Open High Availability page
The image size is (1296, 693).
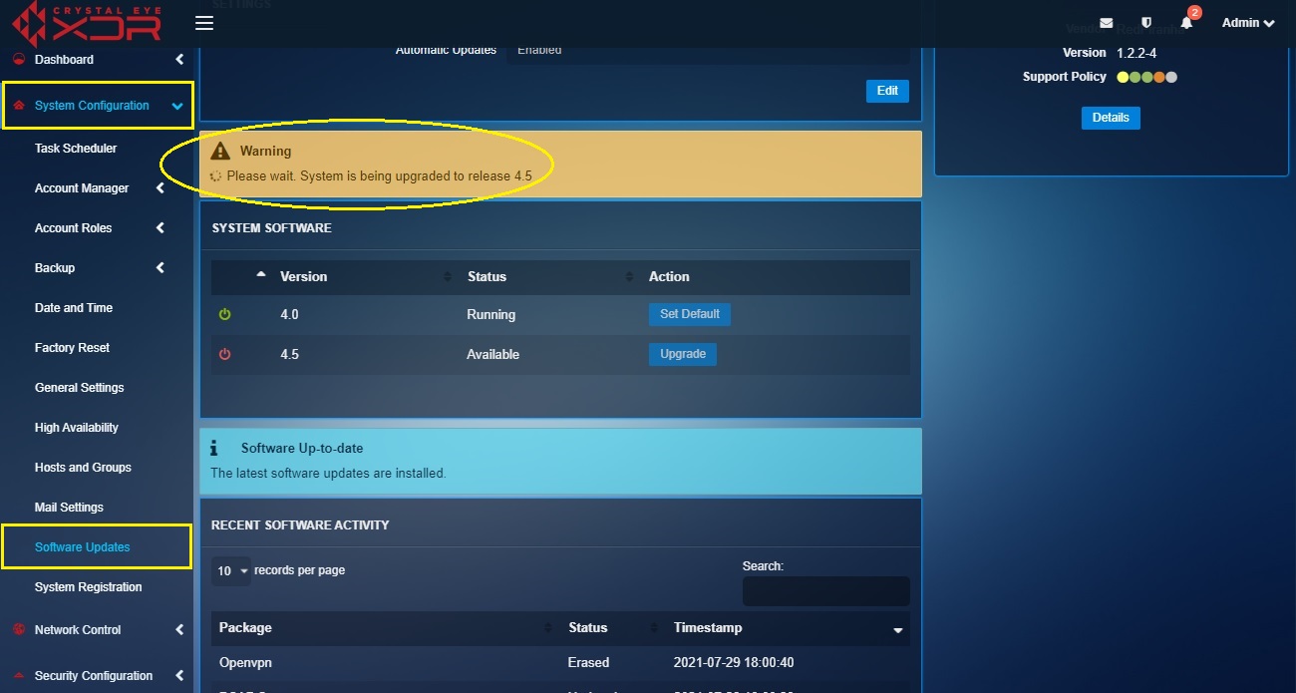tap(77, 428)
